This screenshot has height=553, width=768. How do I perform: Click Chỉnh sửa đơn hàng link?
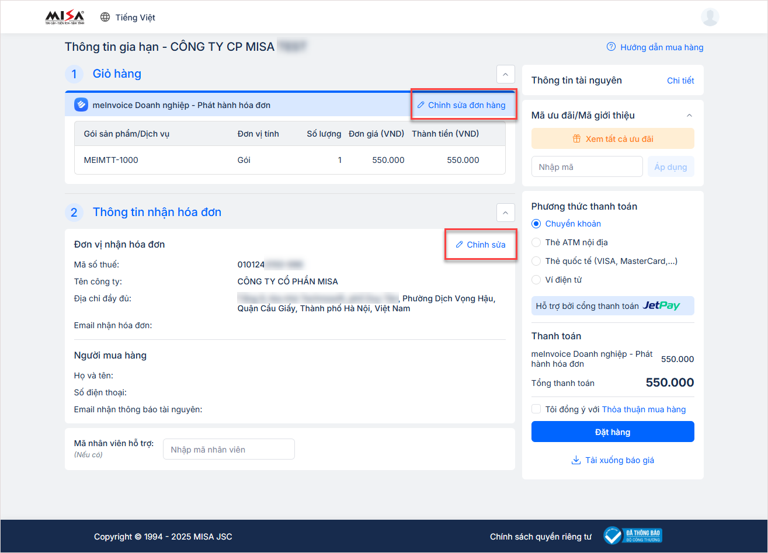[x=467, y=105]
